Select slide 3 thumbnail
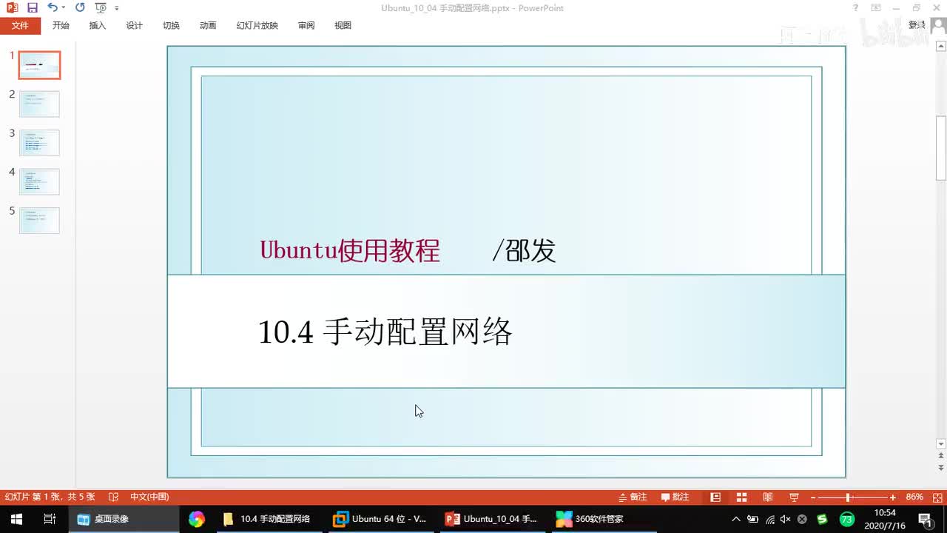The height and width of the screenshot is (533, 947). 39,142
